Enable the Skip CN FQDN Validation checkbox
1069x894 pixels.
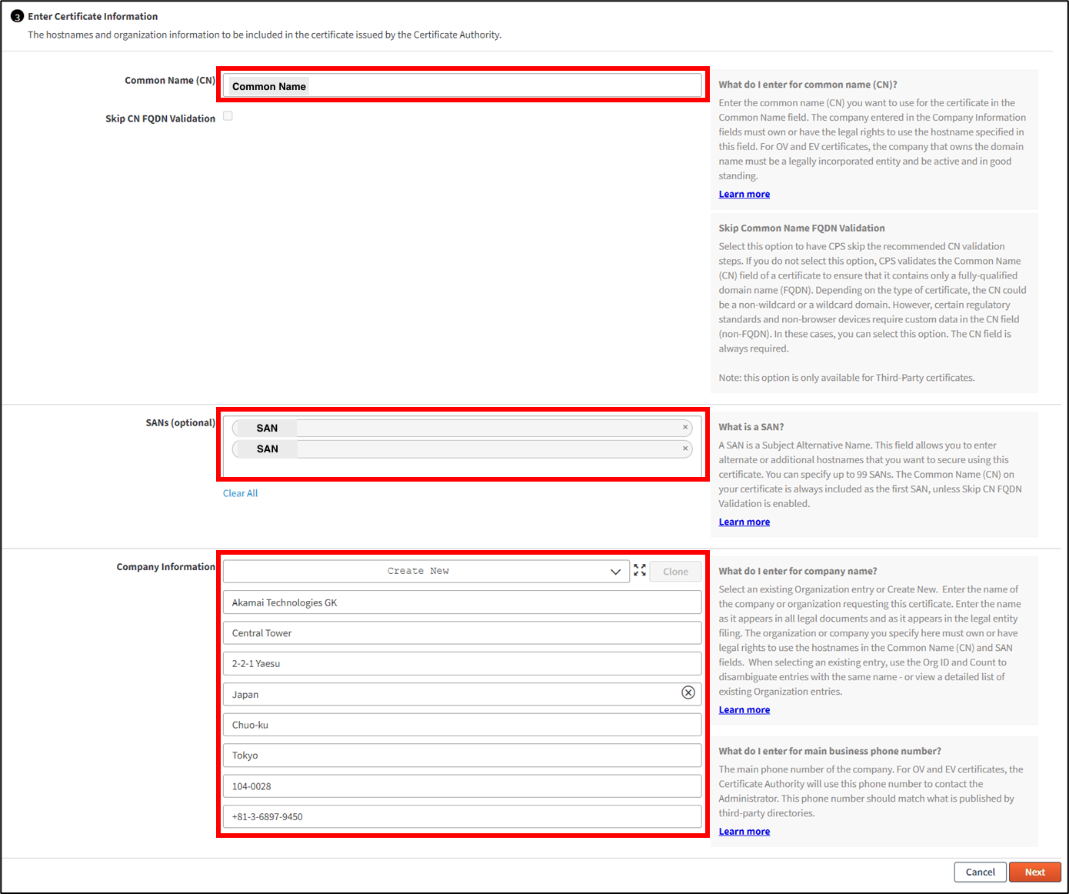click(x=228, y=116)
